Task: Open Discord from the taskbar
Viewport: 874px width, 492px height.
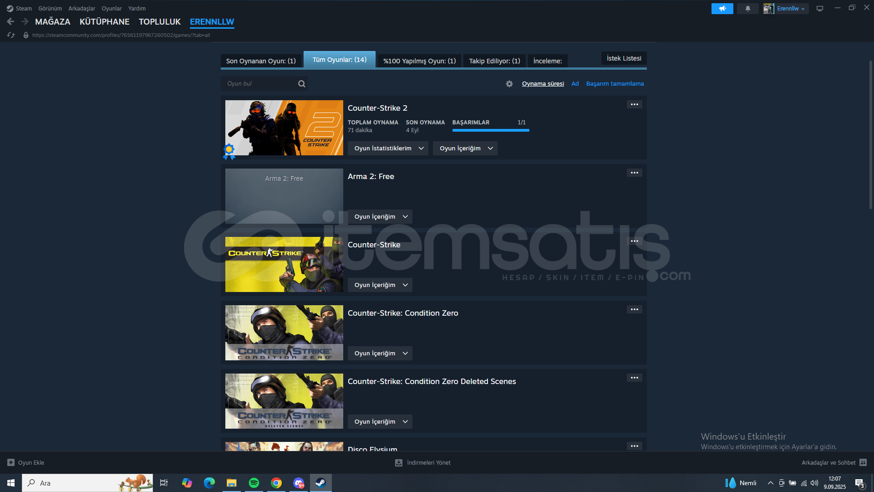Action: pyautogui.click(x=299, y=483)
